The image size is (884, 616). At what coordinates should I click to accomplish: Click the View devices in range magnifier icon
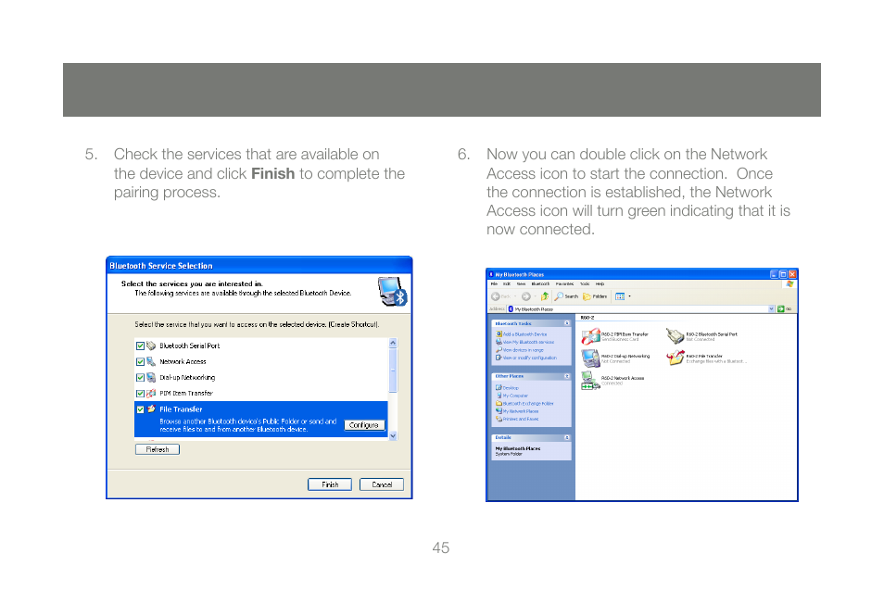point(499,350)
